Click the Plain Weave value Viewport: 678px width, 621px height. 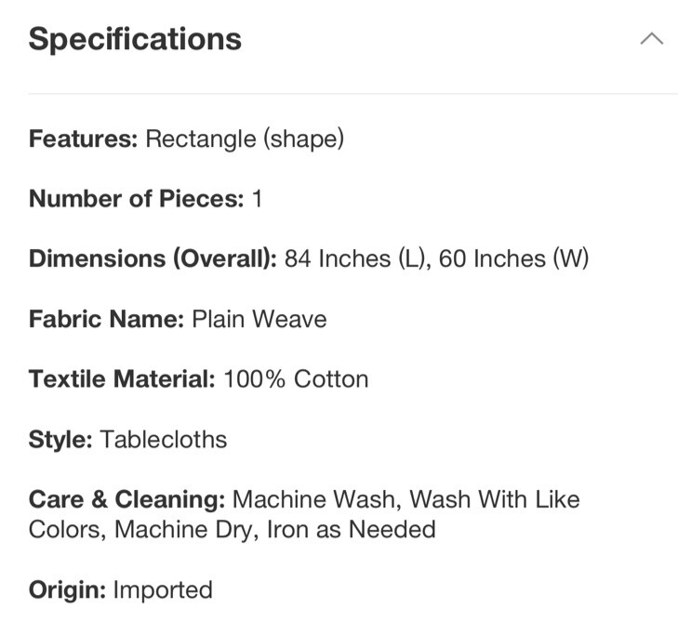[259, 319]
